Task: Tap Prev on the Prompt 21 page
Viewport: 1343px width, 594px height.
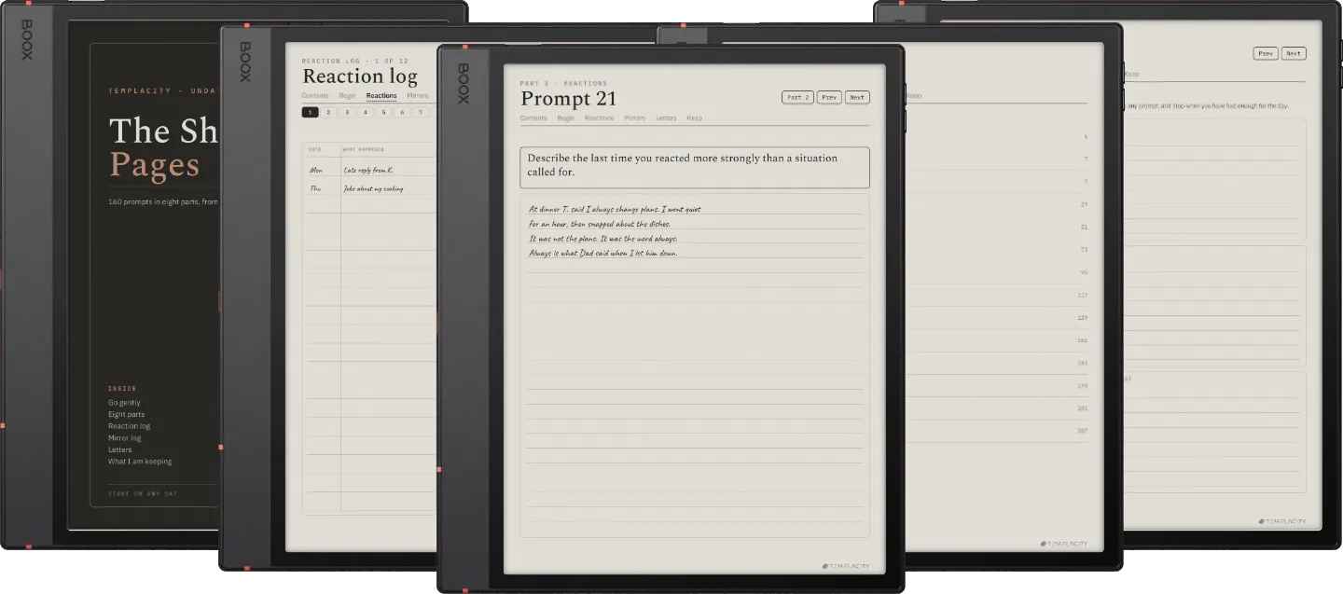Action: click(x=829, y=97)
